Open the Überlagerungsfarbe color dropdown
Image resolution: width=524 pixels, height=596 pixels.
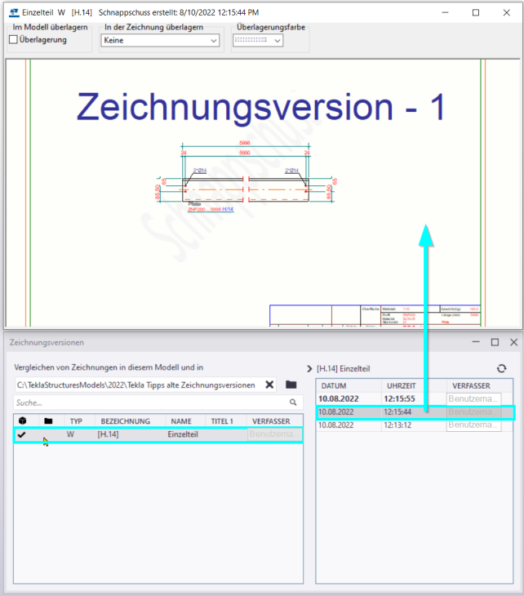[258, 40]
